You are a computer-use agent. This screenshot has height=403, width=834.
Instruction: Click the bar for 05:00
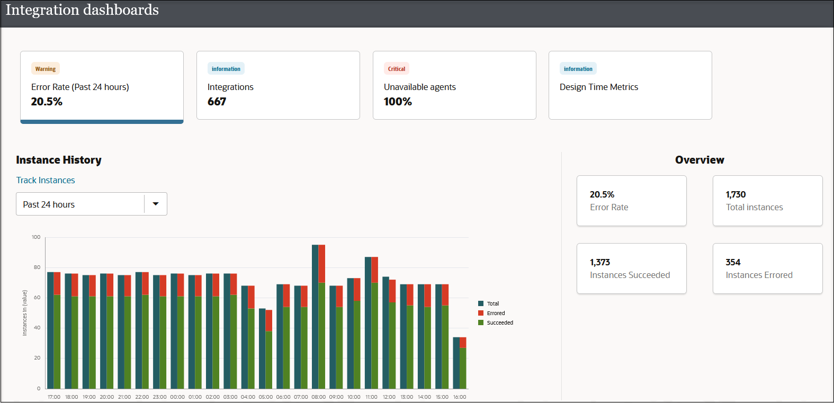tap(266, 348)
